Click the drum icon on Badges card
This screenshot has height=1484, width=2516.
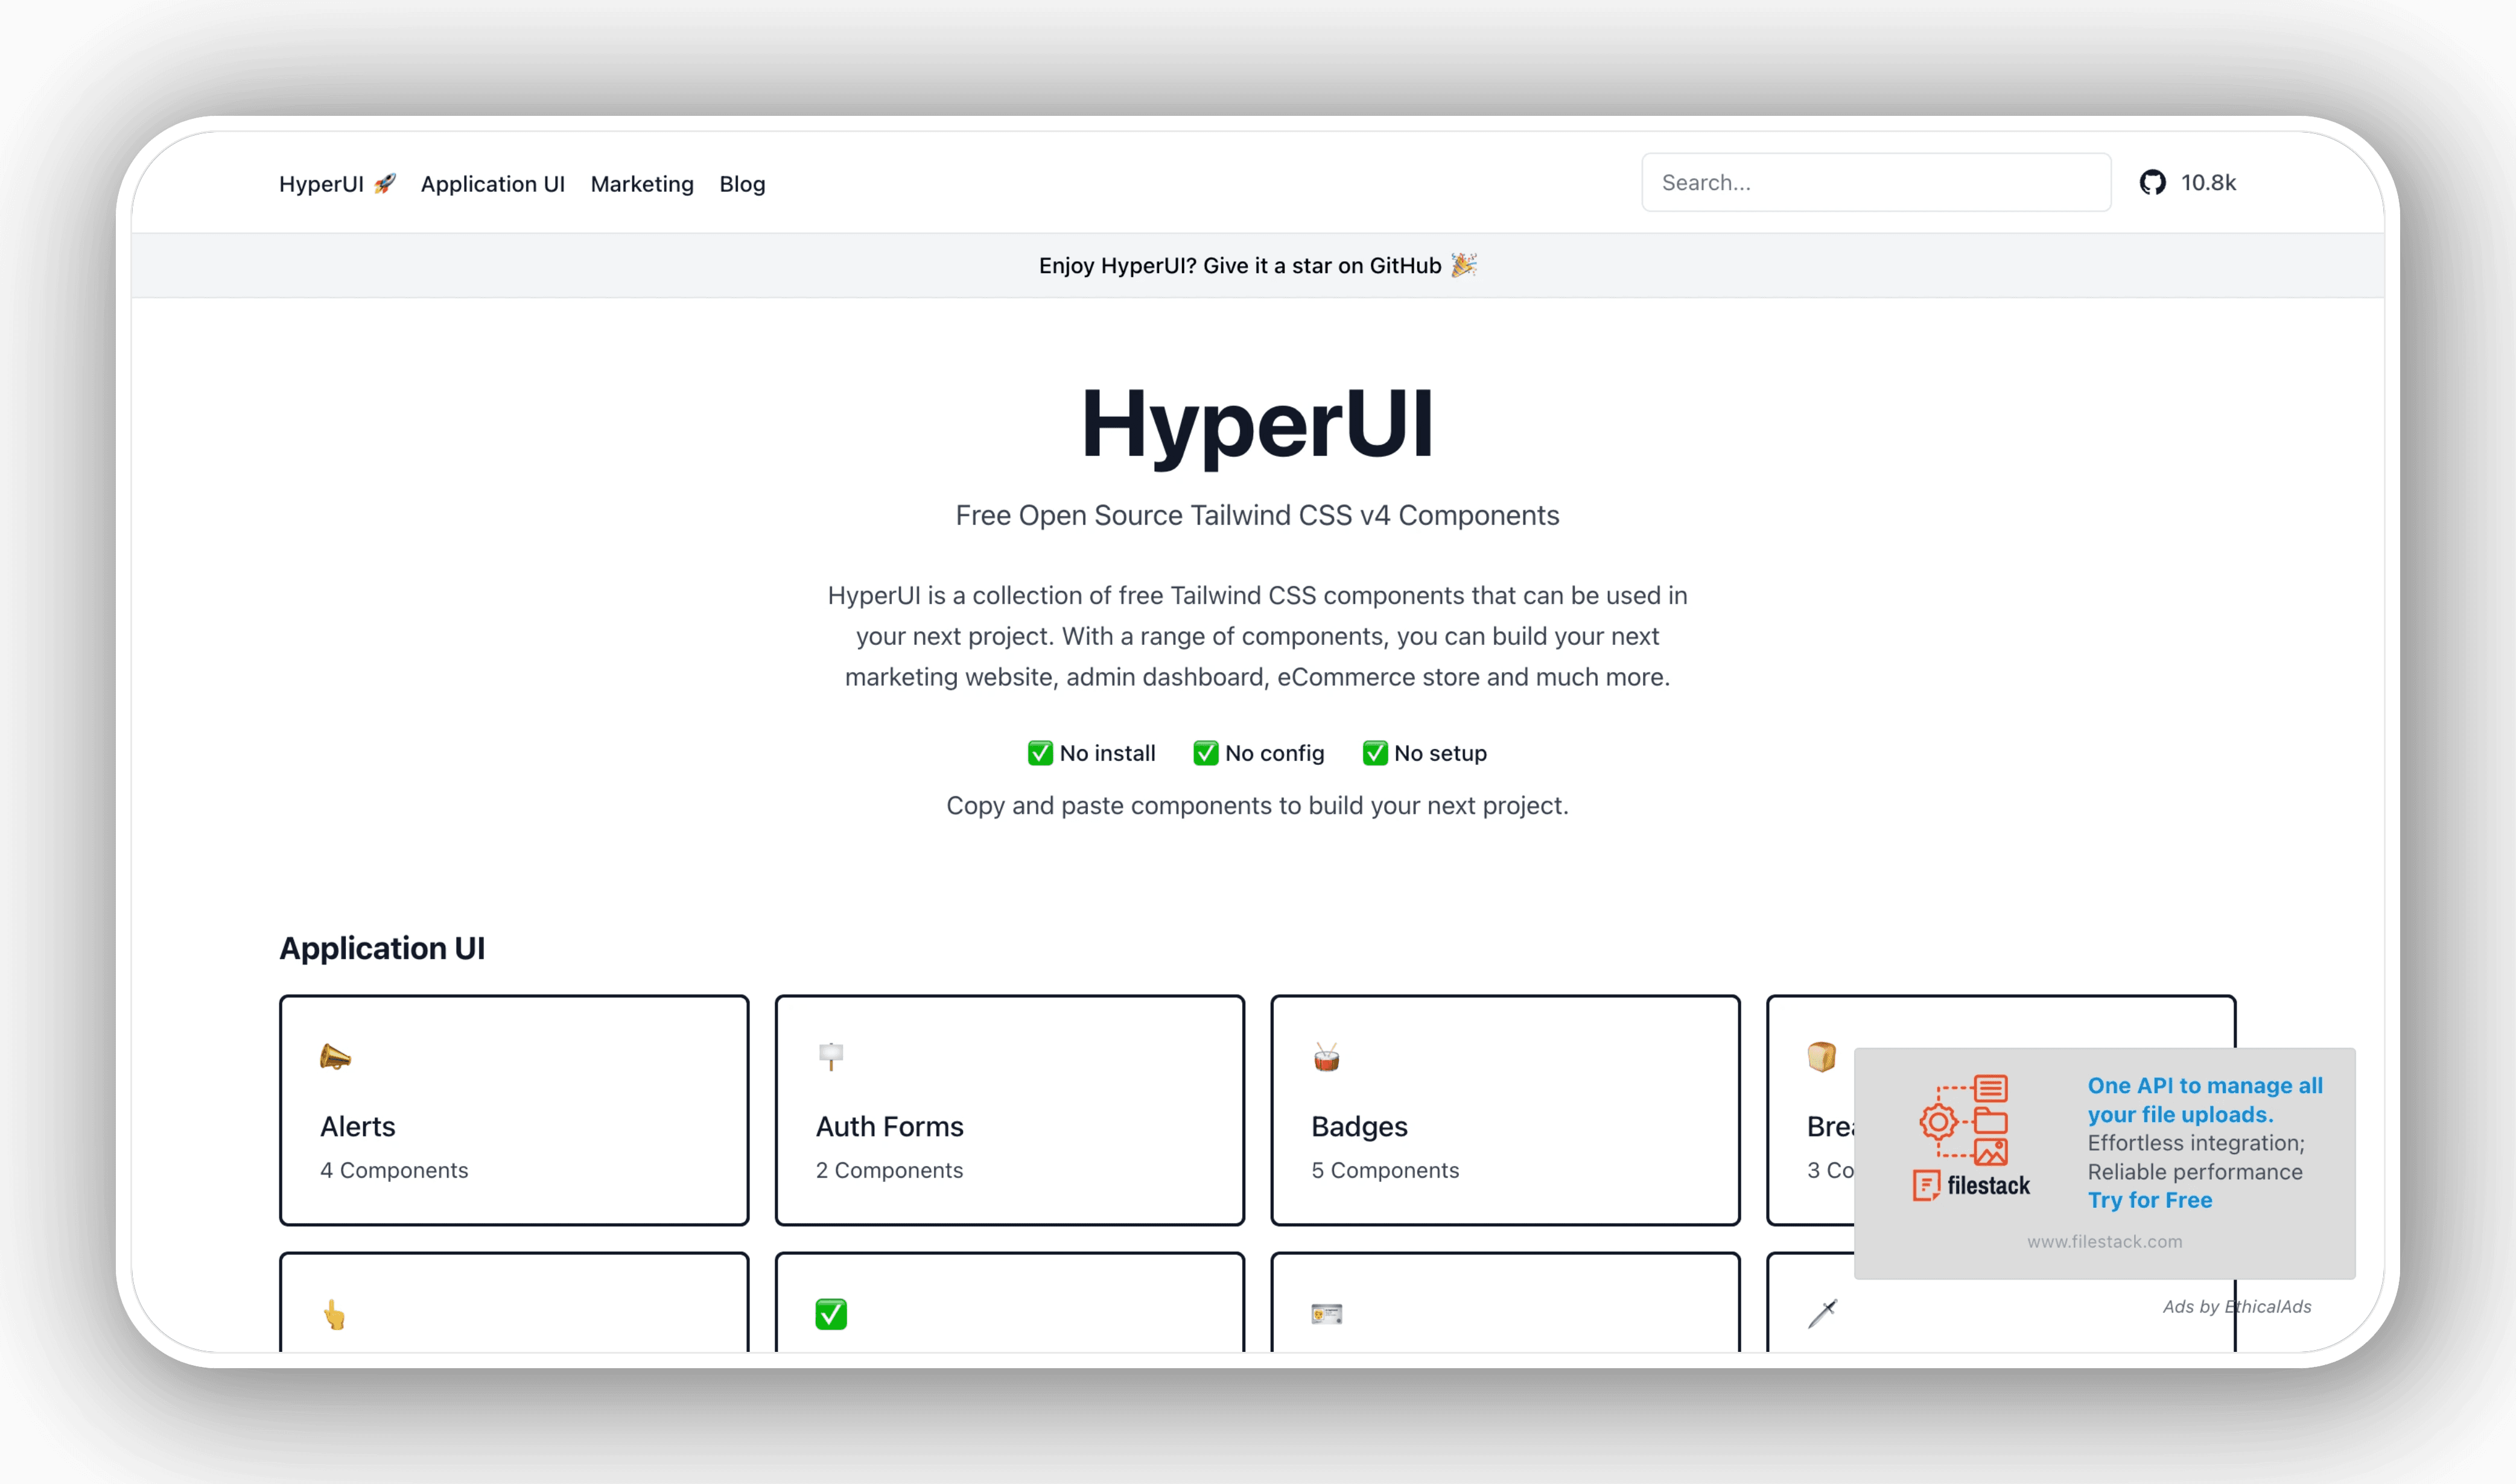click(x=1327, y=1057)
